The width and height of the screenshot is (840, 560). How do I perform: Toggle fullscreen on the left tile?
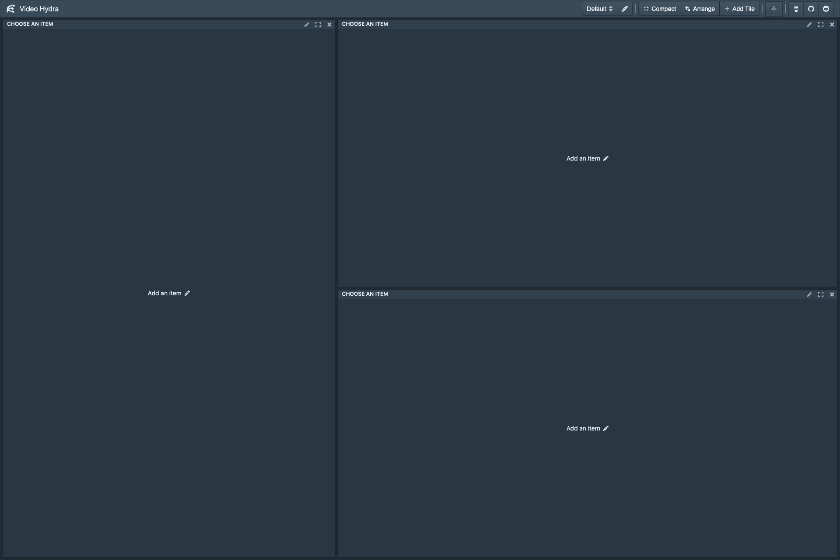point(318,24)
